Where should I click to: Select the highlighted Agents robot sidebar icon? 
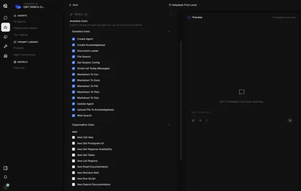tap(6, 27)
